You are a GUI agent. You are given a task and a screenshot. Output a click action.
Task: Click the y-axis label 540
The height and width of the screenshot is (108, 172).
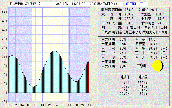[x=5, y=12]
